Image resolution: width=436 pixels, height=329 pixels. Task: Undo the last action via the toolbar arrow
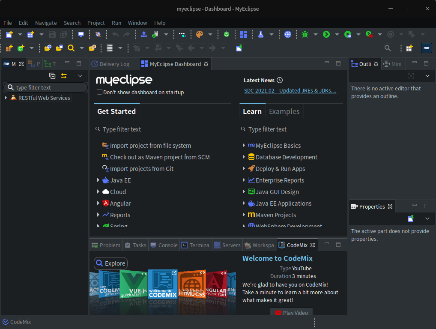(x=116, y=34)
